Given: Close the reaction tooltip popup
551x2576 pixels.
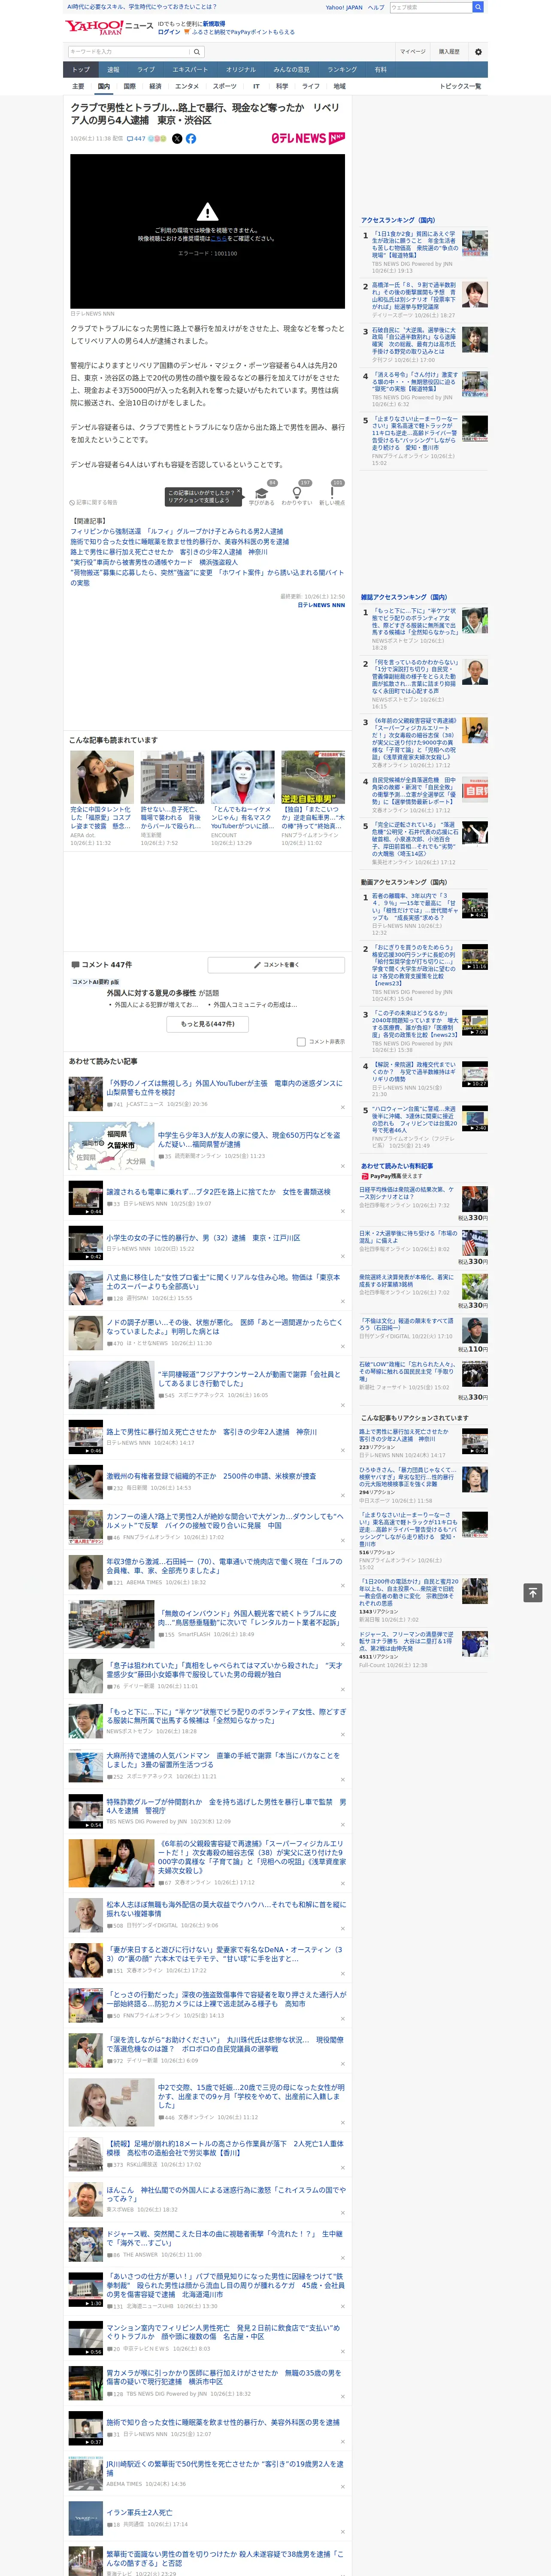Looking at the screenshot, I should (x=239, y=492).
